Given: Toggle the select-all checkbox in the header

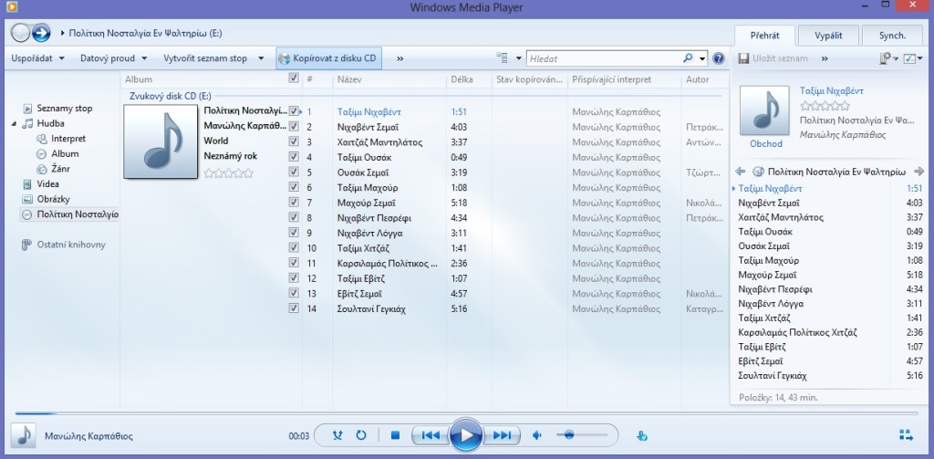Looking at the screenshot, I should coord(293,78).
